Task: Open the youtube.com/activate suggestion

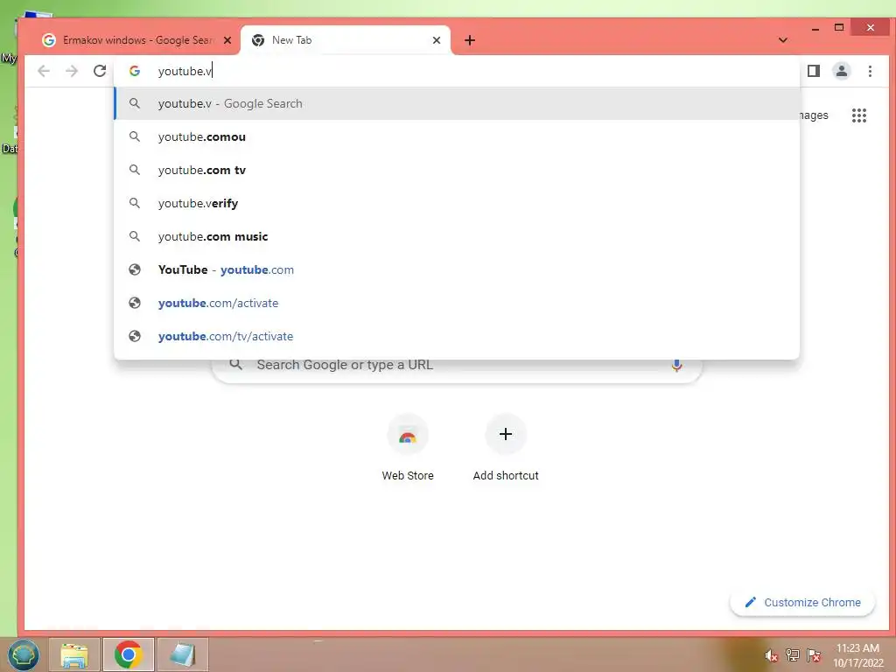Action: [x=457, y=302]
